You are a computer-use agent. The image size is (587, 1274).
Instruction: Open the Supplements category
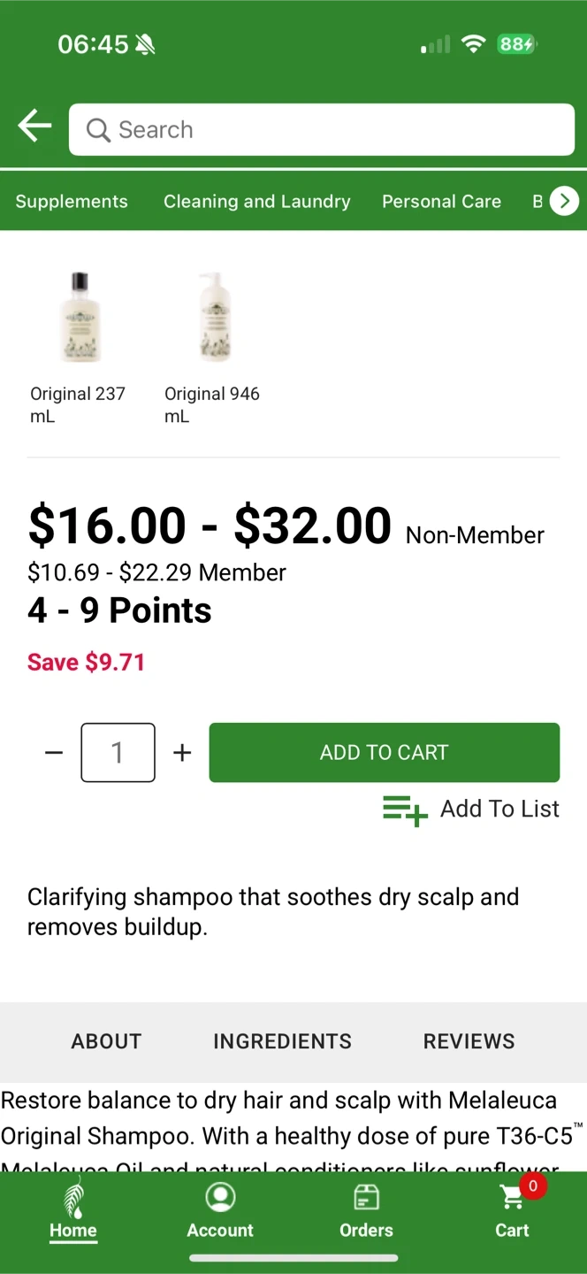tap(72, 202)
